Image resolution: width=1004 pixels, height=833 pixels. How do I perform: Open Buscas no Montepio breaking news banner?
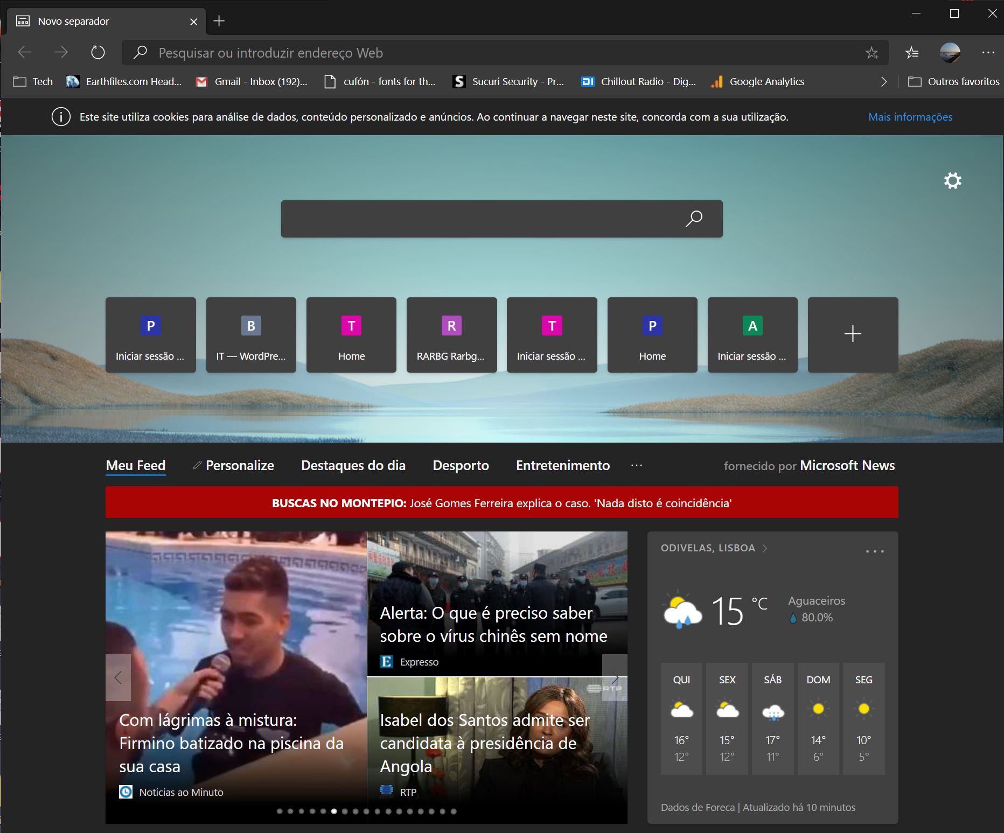pos(502,502)
